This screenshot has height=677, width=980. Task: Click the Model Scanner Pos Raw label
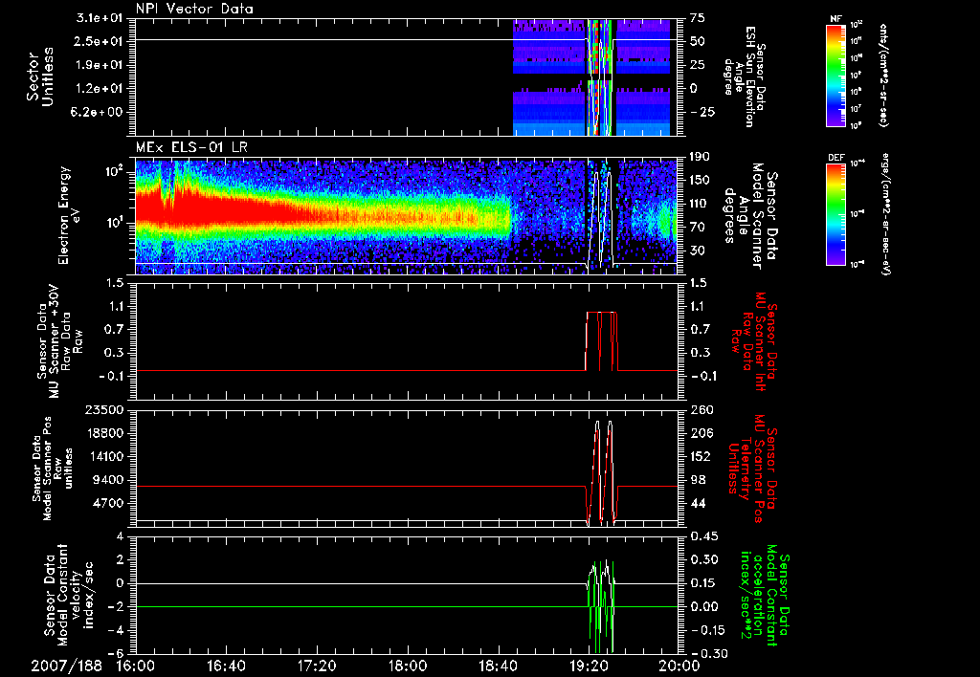tap(54, 469)
